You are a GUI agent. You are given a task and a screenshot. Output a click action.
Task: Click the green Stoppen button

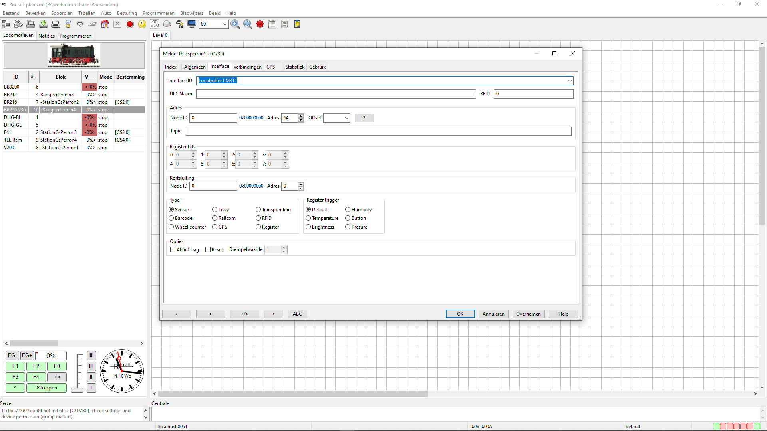coord(47,388)
